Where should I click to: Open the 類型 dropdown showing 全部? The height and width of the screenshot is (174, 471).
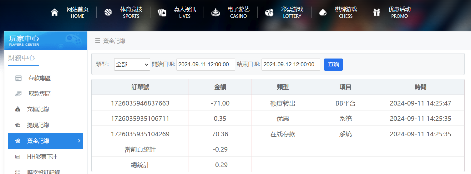(x=132, y=64)
